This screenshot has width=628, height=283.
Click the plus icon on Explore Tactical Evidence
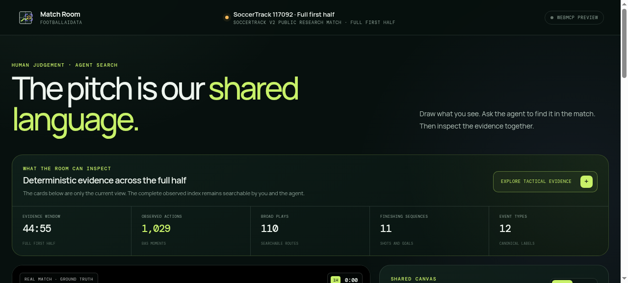click(x=586, y=181)
